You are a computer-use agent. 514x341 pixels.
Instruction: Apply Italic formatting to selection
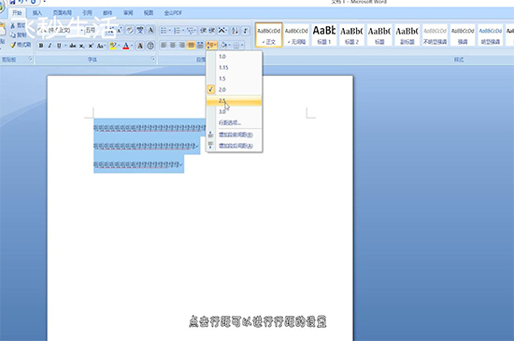[x=50, y=46]
